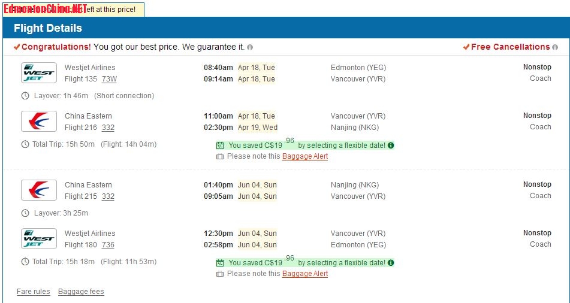Image resolution: width=570 pixels, height=303 pixels.
Task: Click info icon on first flexible date savings
Action: 391,146
